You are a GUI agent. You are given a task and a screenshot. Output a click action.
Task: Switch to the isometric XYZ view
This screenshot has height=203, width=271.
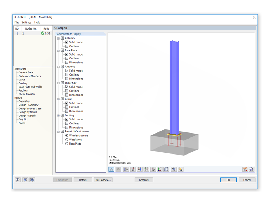159,169
